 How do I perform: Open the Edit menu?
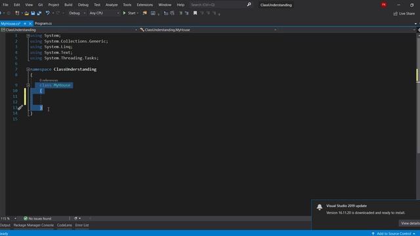coord(17,5)
